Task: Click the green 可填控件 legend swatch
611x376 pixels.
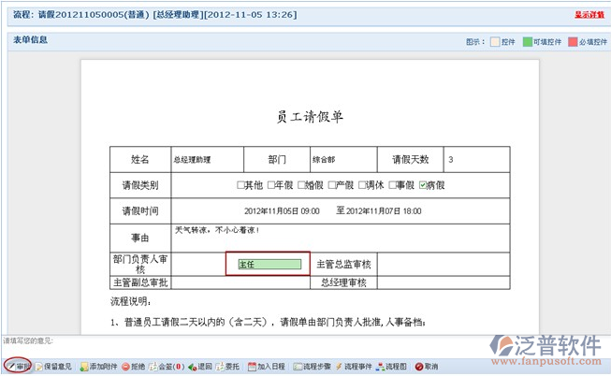Action: click(527, 42)
